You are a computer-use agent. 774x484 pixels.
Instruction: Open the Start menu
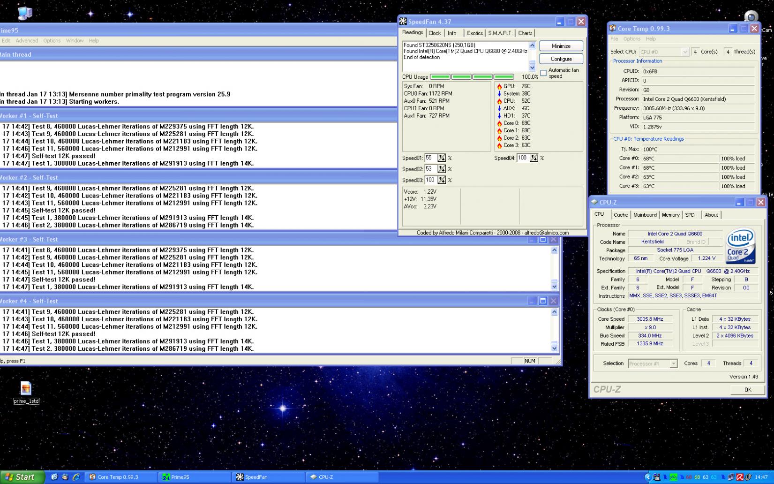click(x=22, y=477)
